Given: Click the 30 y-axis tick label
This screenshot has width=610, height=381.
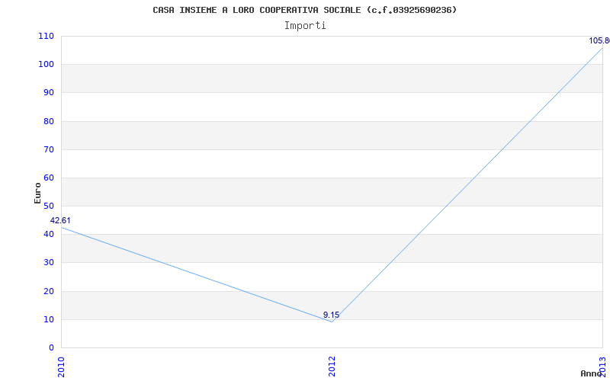Looking at the screenshot, I should pyautogui.click(x=49, y=263).
